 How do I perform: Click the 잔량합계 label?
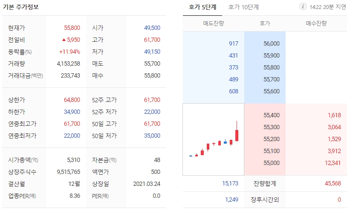[265, 184]
